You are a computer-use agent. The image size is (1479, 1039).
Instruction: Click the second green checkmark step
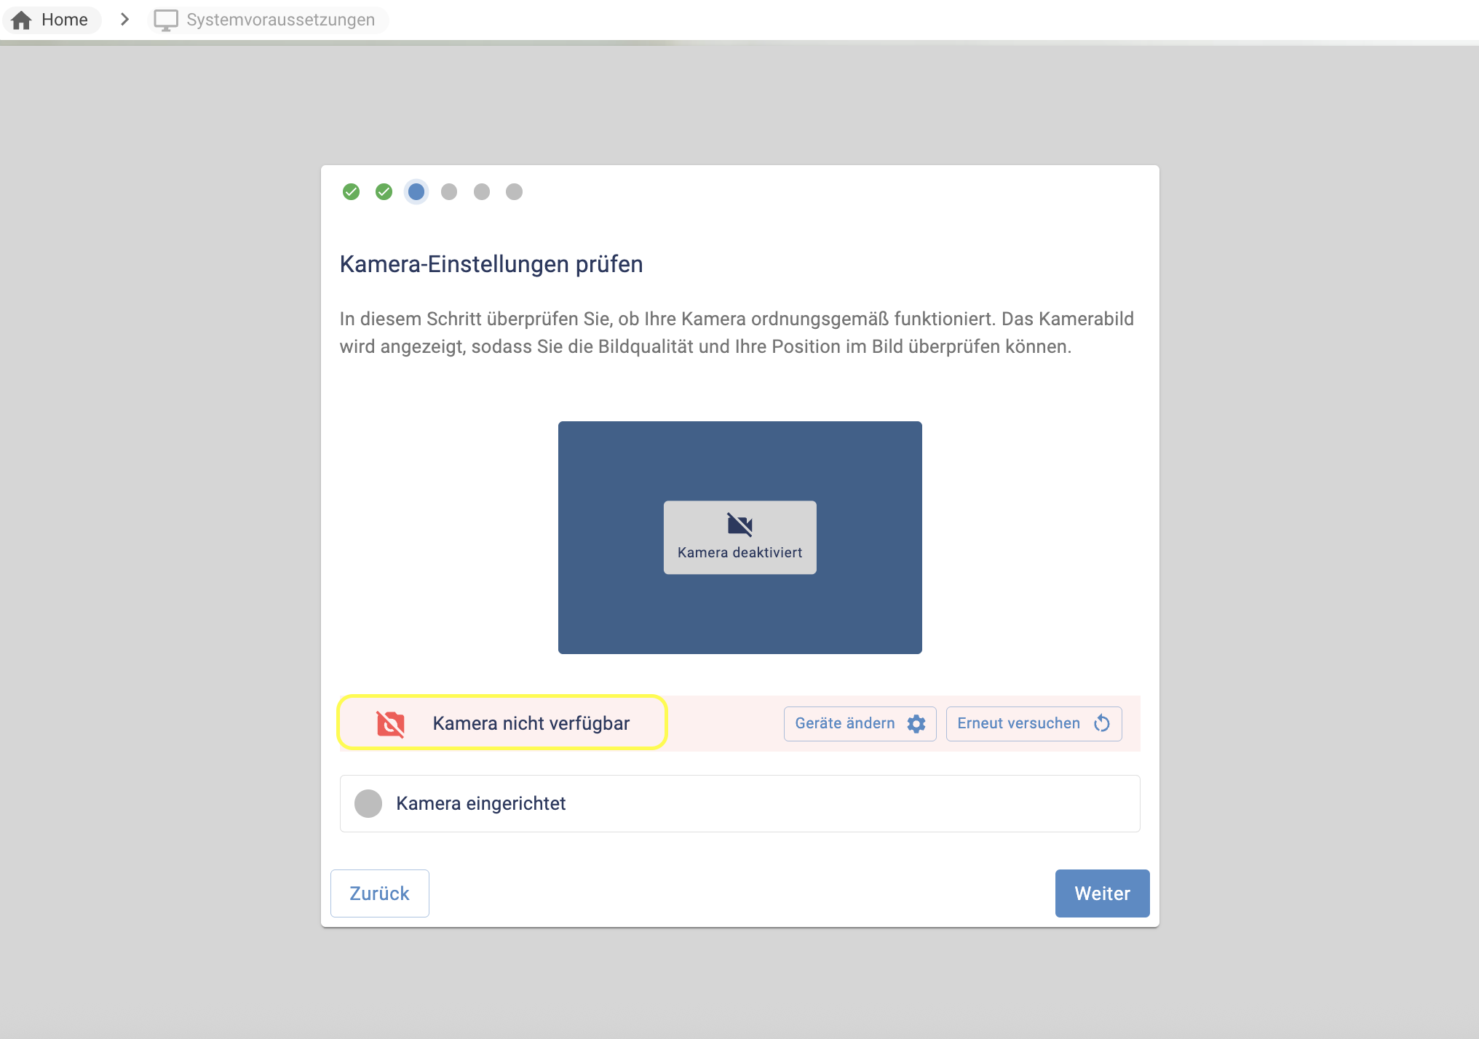tap(384, 191)
